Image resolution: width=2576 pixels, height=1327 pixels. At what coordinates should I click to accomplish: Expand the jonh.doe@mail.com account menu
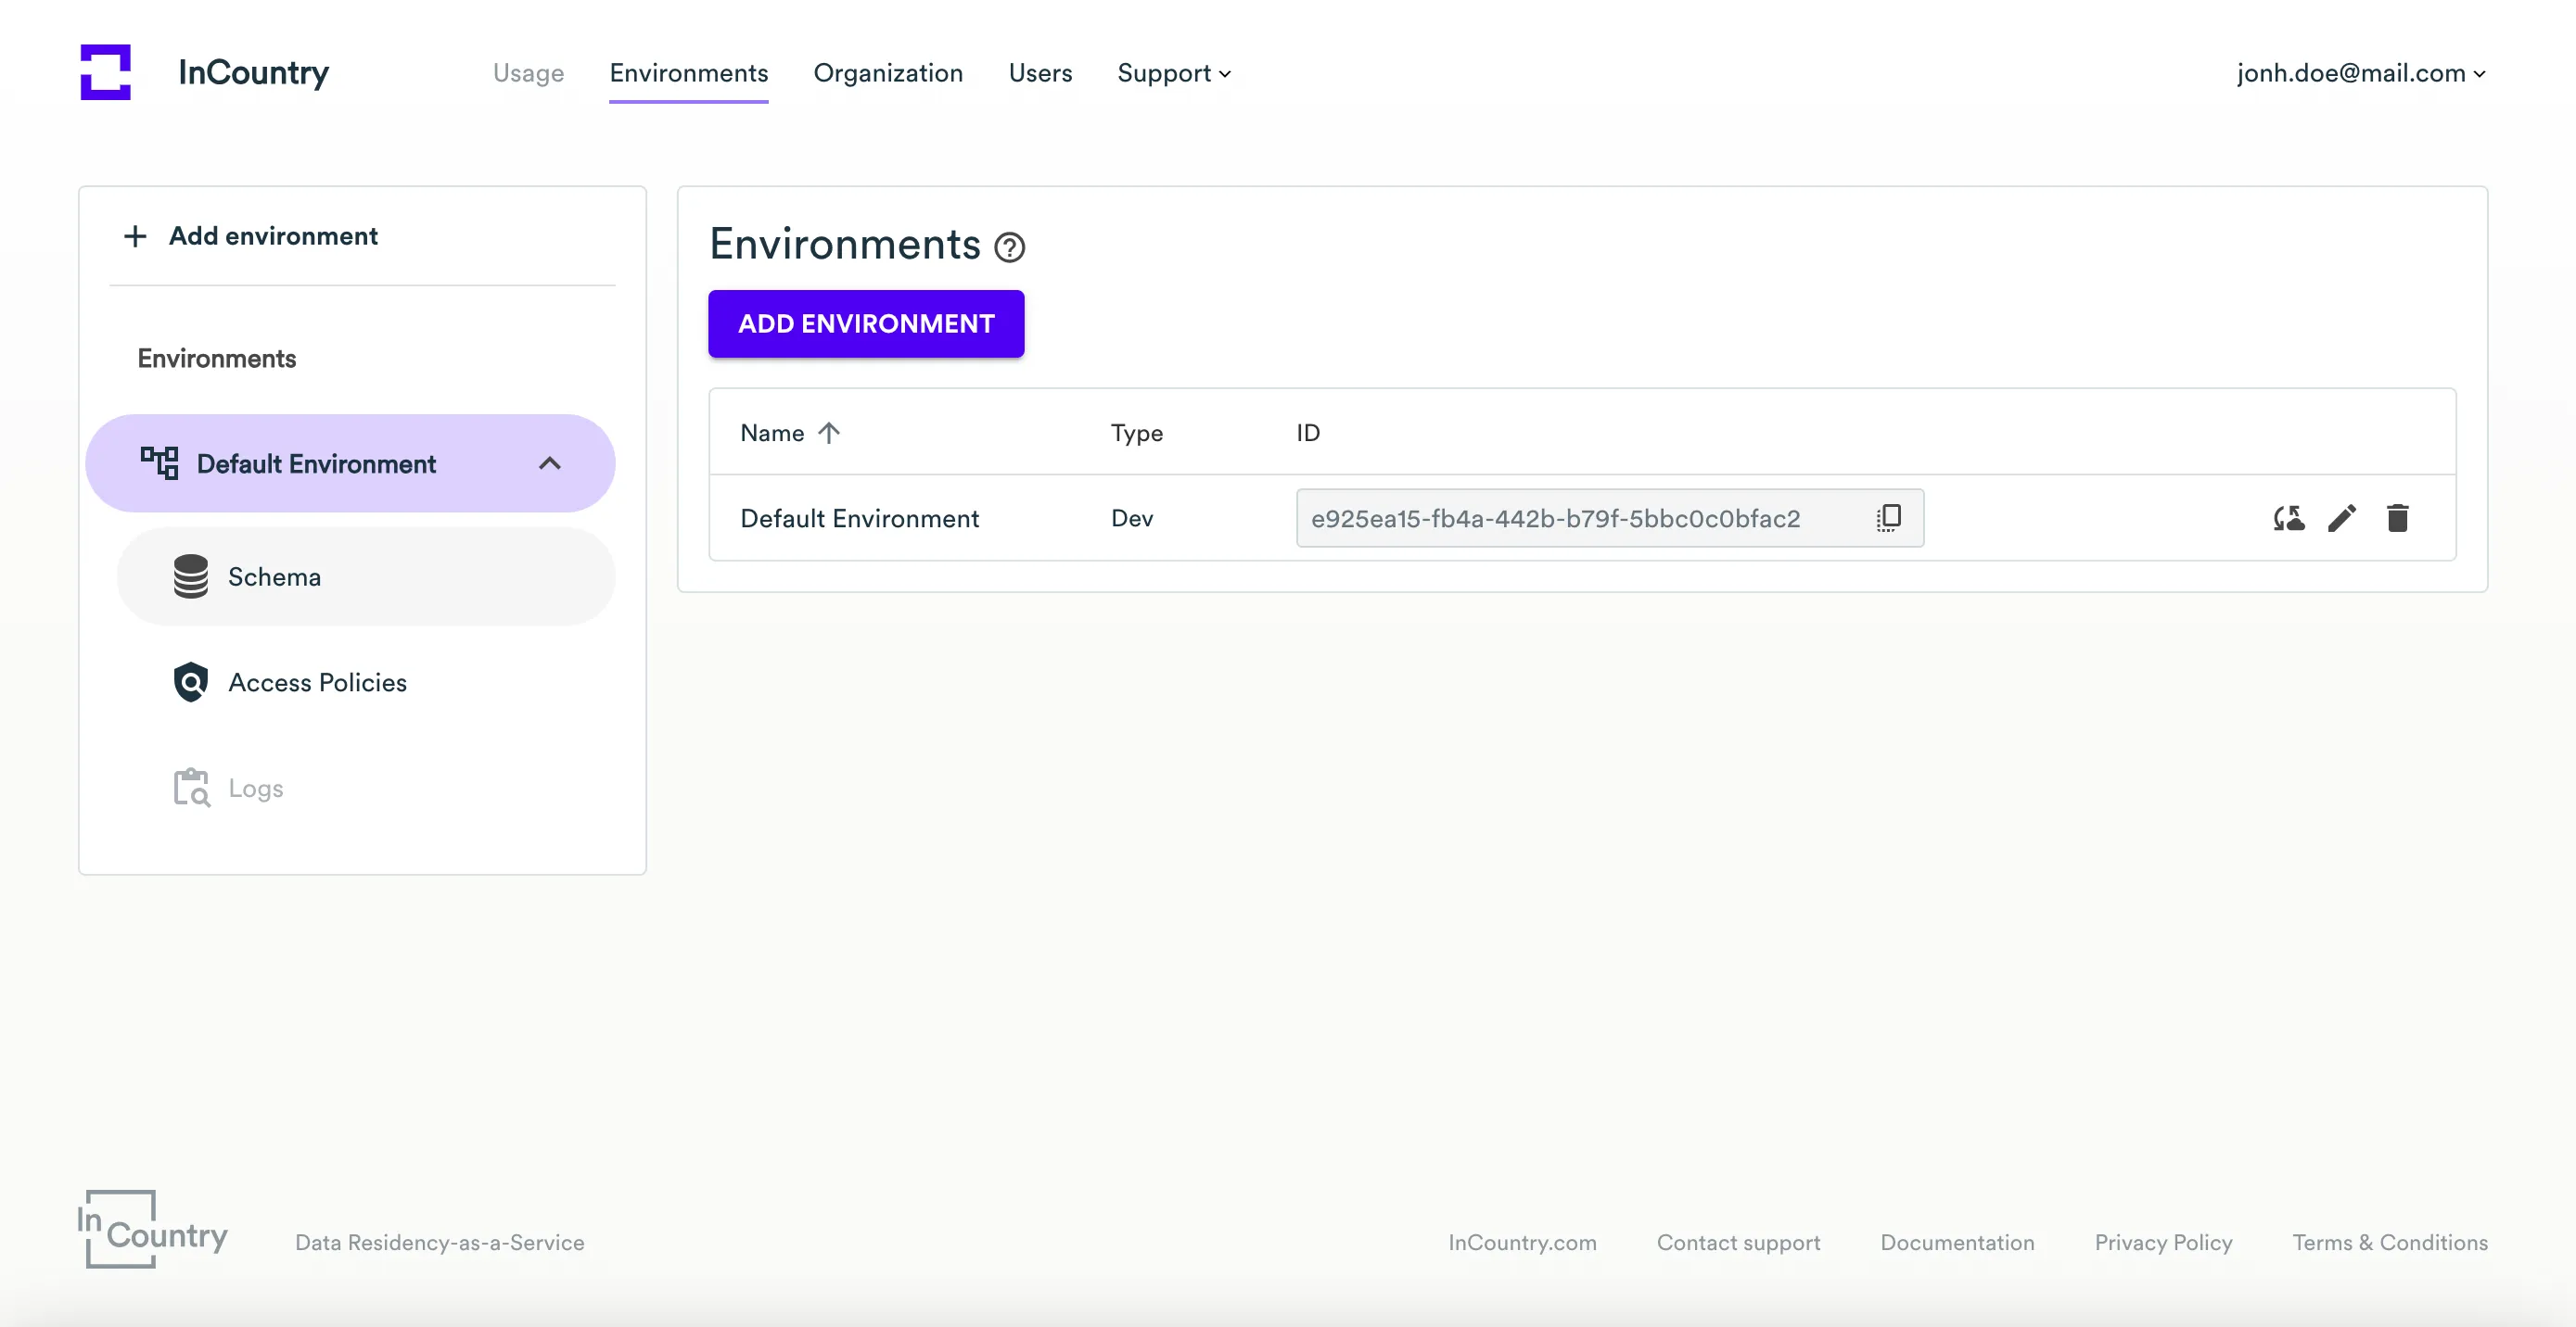click(2360, 73)
